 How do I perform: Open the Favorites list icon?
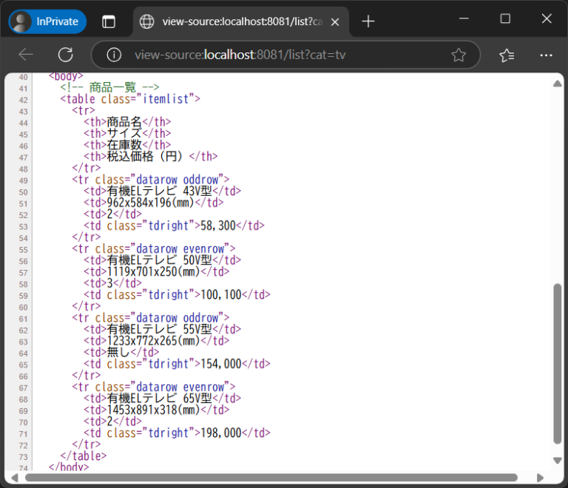pos(507,55)
